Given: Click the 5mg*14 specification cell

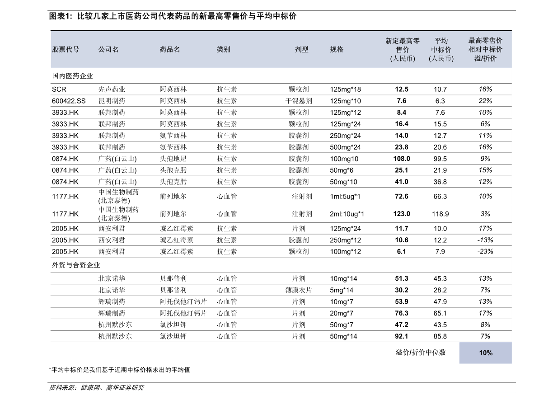Looking at the screenshot, I should coord(342,290).
